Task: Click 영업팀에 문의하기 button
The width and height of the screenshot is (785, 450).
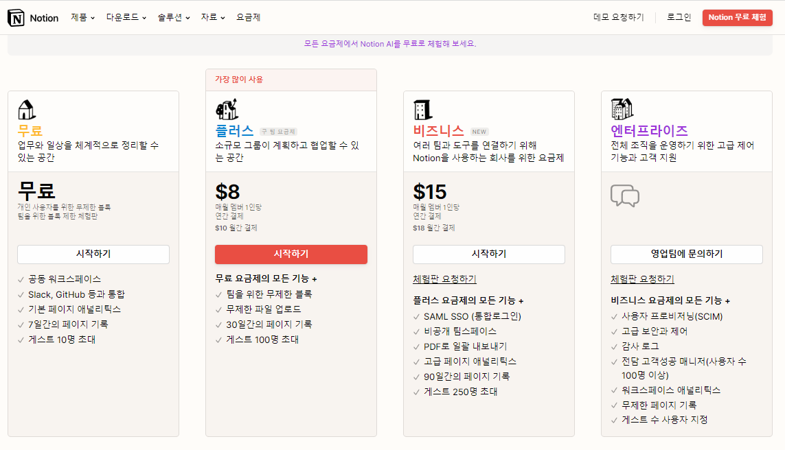Action: (686, 254)
